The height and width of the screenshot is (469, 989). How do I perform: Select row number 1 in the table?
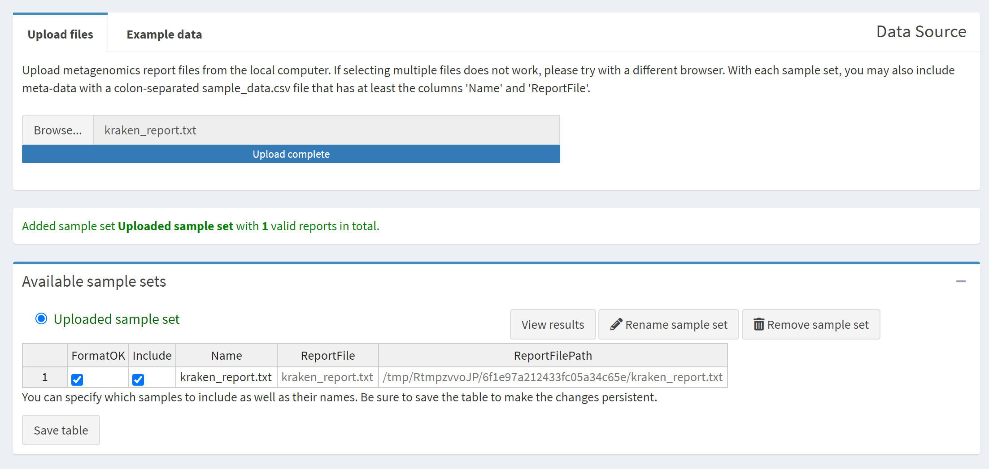[x=45, y=378]
